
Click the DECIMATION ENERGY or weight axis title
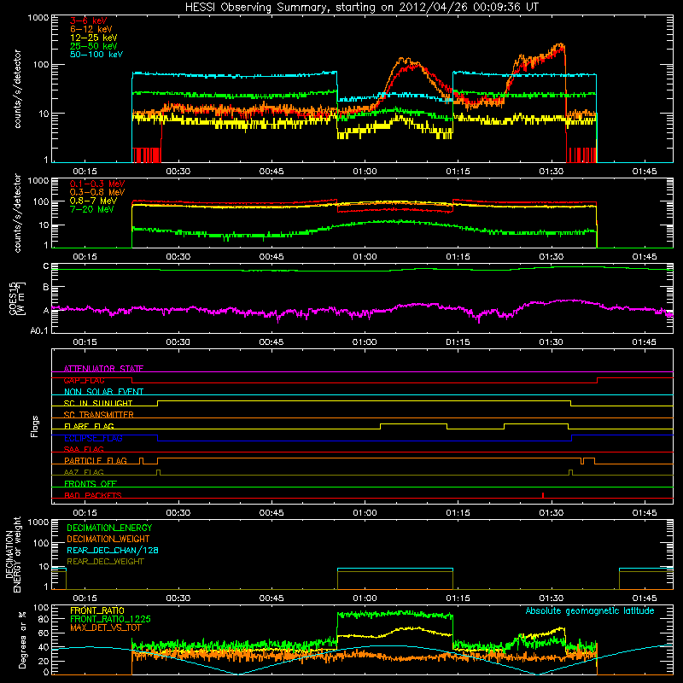coord(13,554)
